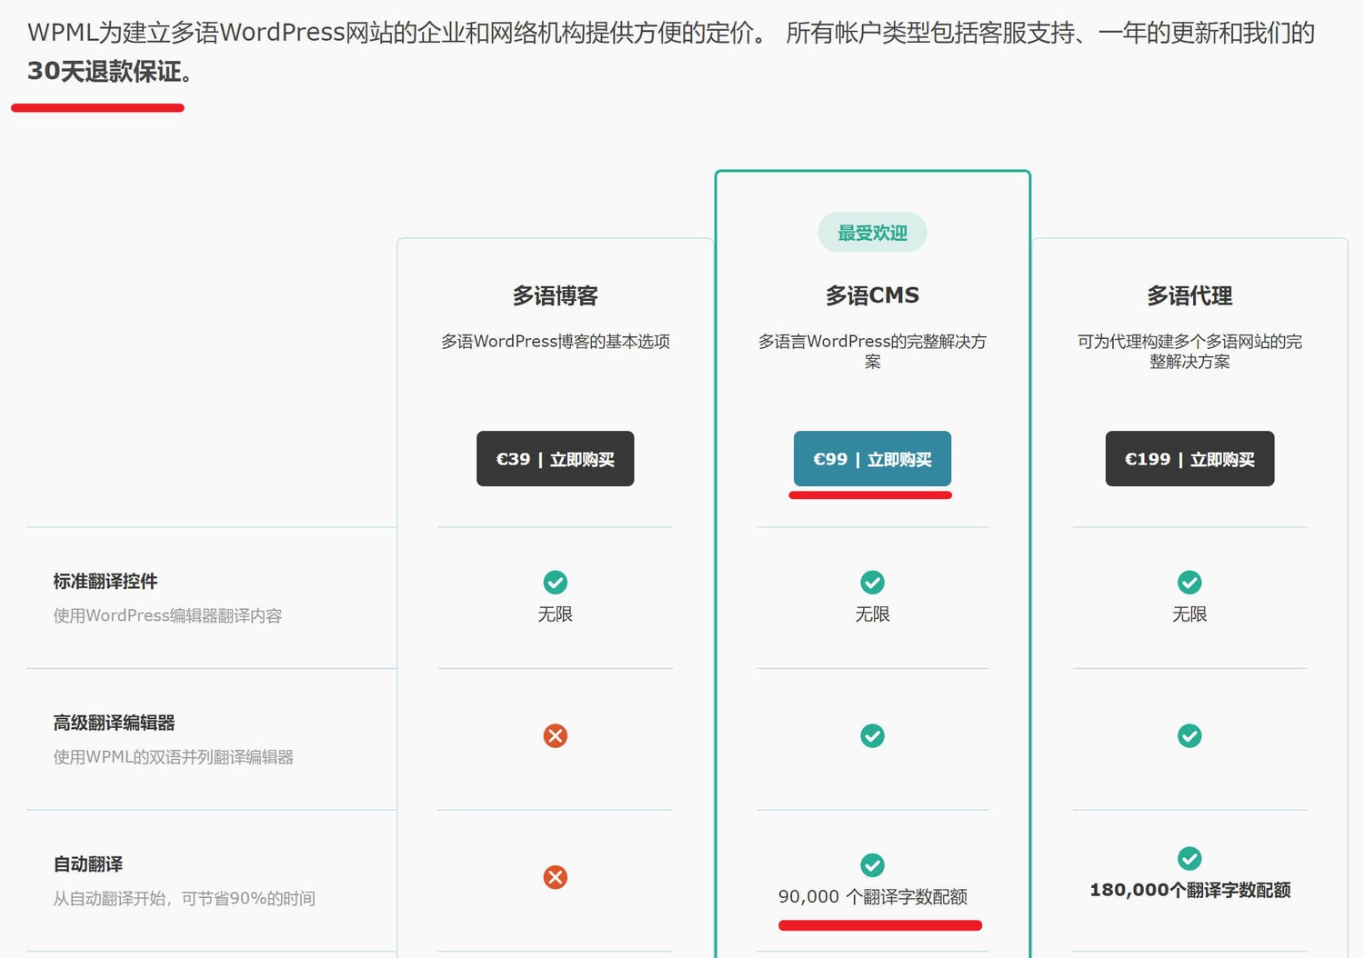This screenshot has height=958, width=1364.
Task: Click 可为代理构建多个多语网站的完整解决方案 description
Action: [x=1189, y=352]
